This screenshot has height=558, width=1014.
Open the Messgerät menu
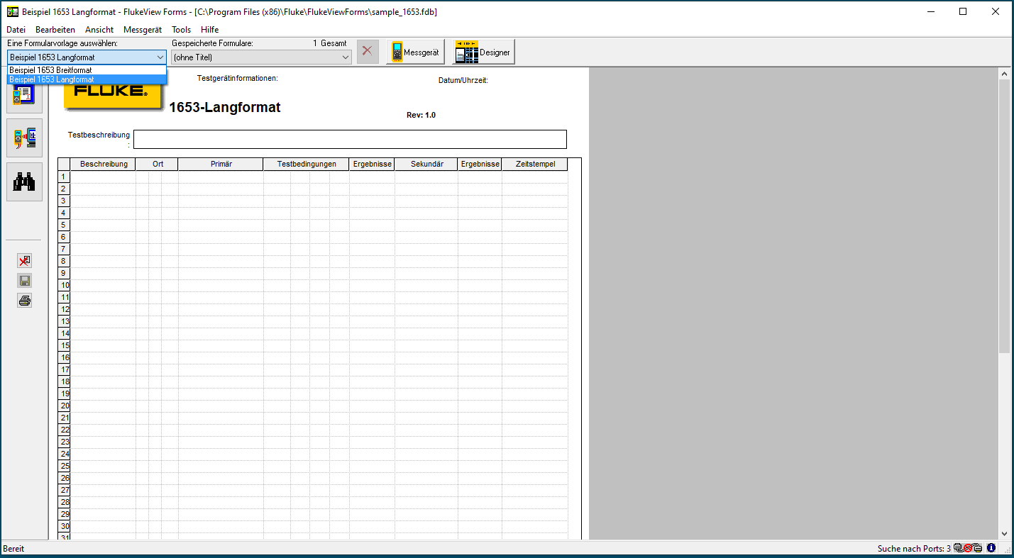pyautogui.click(x=143, y=30)
